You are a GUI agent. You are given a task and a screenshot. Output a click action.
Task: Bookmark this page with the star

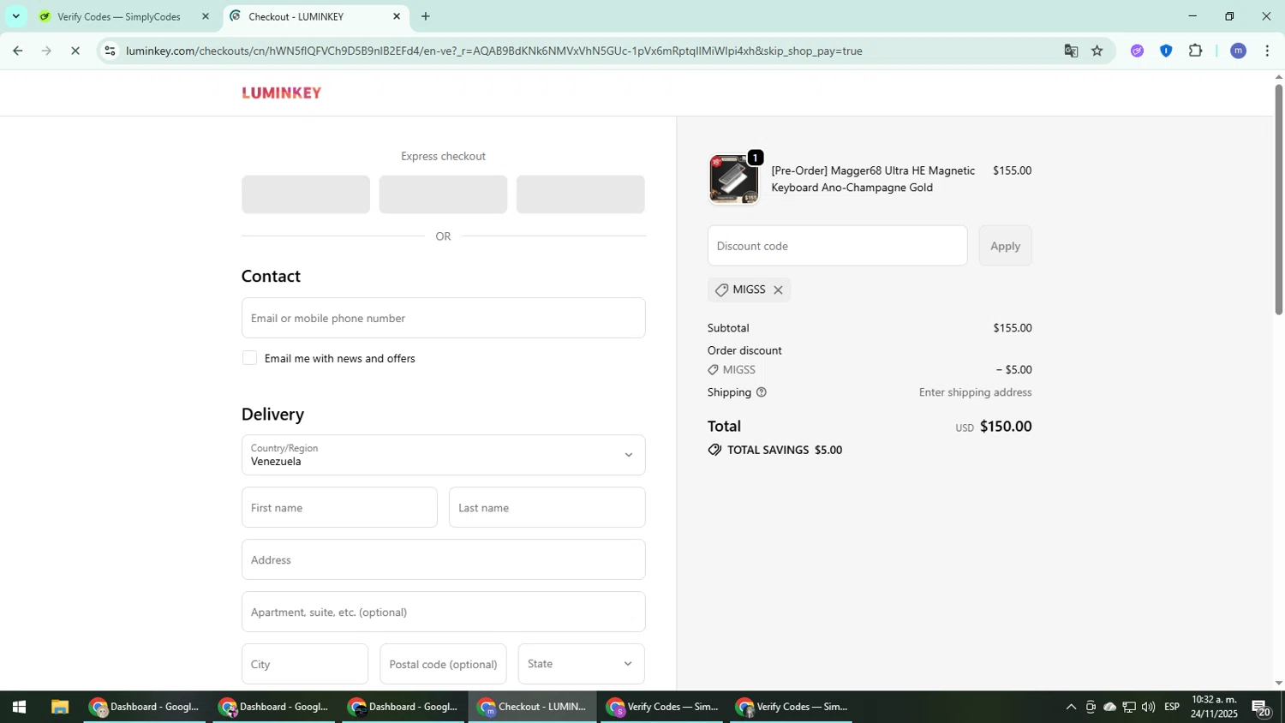click(1097, 51)
